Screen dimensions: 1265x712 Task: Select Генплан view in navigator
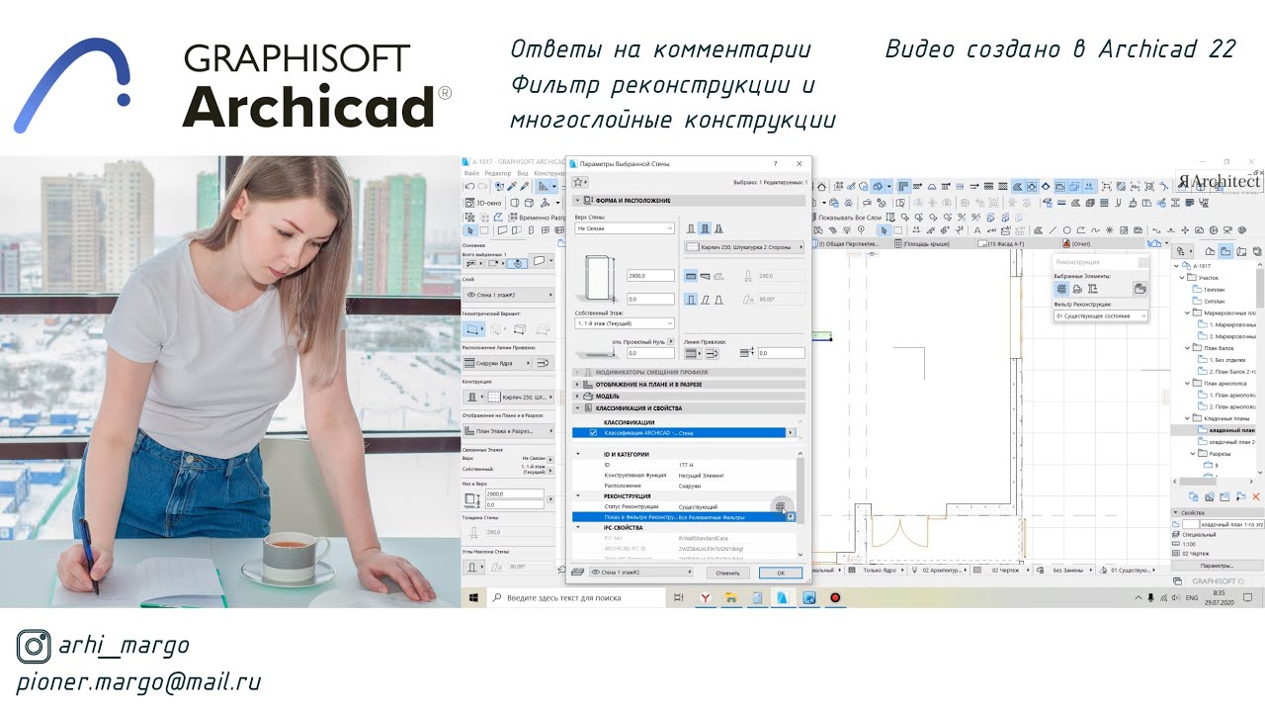(x=1216, y=290)
